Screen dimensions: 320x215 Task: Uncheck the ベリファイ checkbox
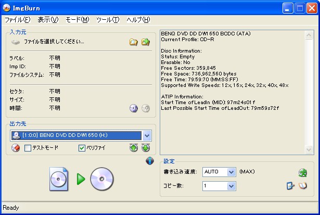point(82,148)
